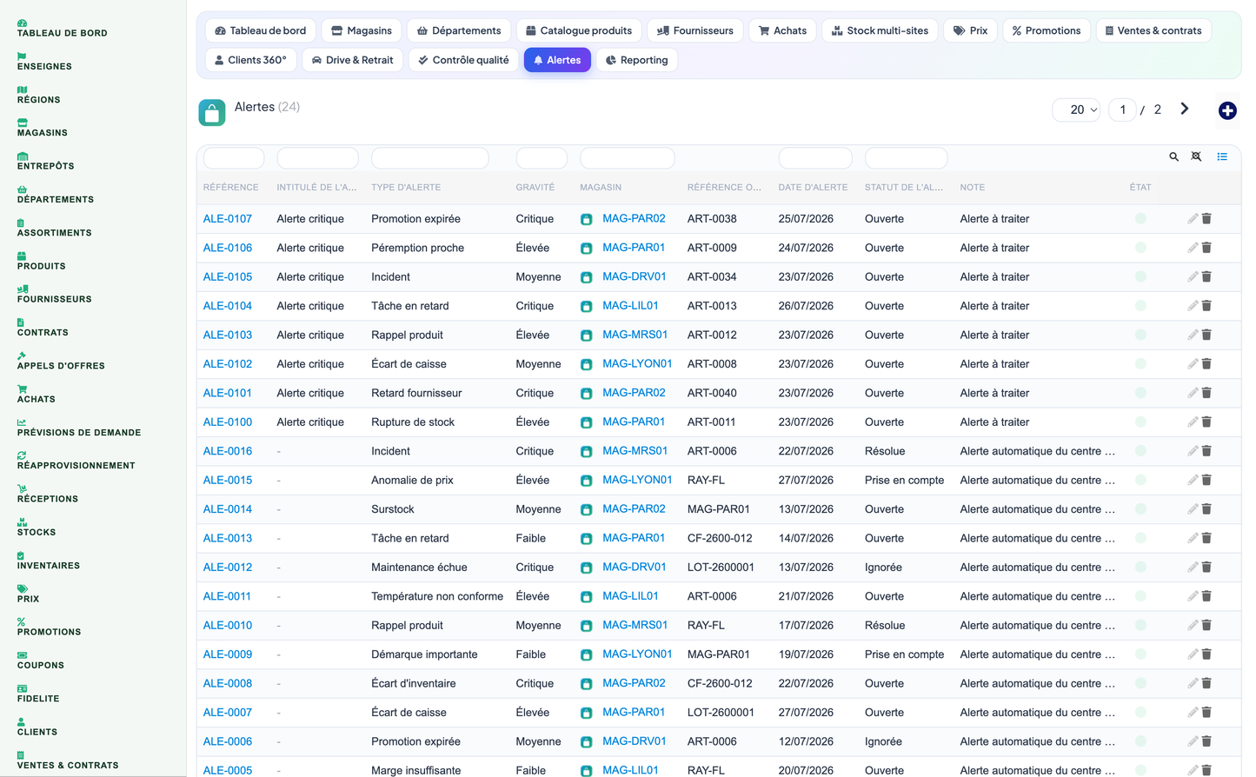Click 'Prise en compte' status for ALE-0015
Screen dimensions: 1256x777
point(904,481)
